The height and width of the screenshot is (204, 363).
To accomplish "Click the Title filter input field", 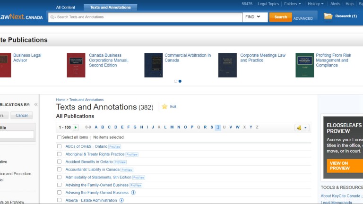I will pos(17,135).
